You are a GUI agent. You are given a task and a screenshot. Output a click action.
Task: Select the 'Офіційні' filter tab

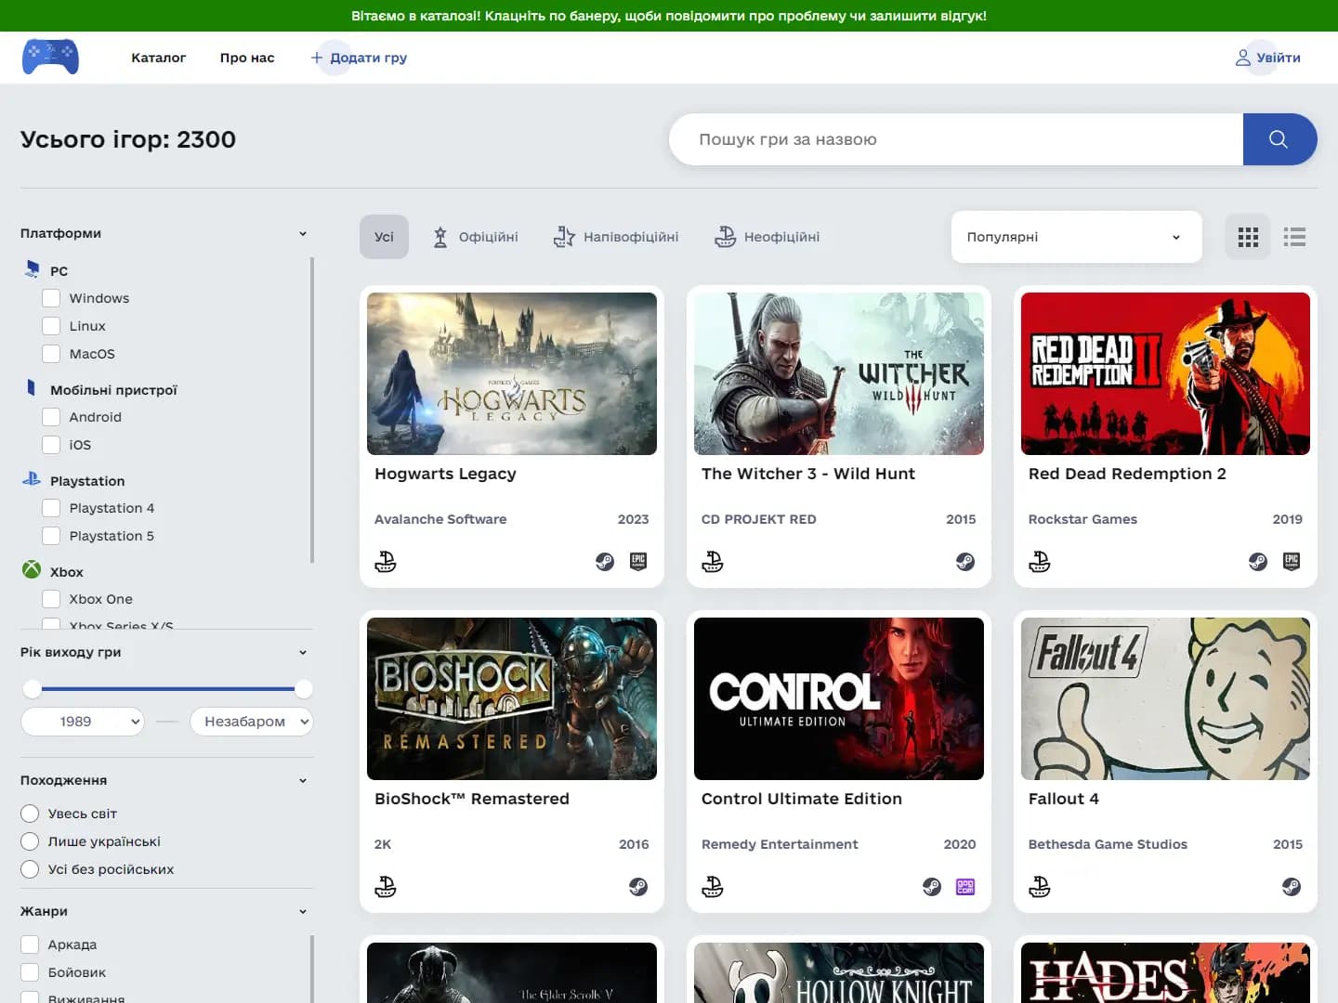pyautogui.click(x=476, y=237)
